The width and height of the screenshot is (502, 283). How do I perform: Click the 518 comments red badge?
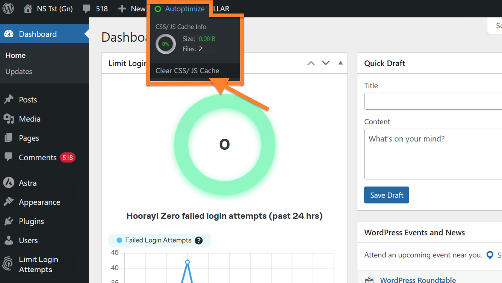tap(68, 158)
